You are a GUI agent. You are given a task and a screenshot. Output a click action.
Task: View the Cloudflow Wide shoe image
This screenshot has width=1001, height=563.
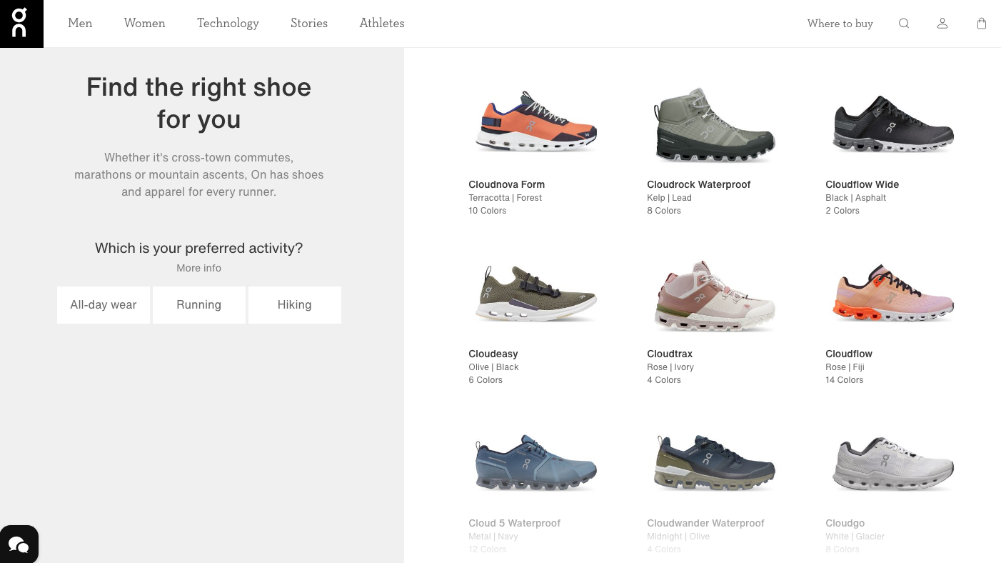click(x=892, y=123)
